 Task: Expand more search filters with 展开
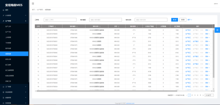coord(190,20)
